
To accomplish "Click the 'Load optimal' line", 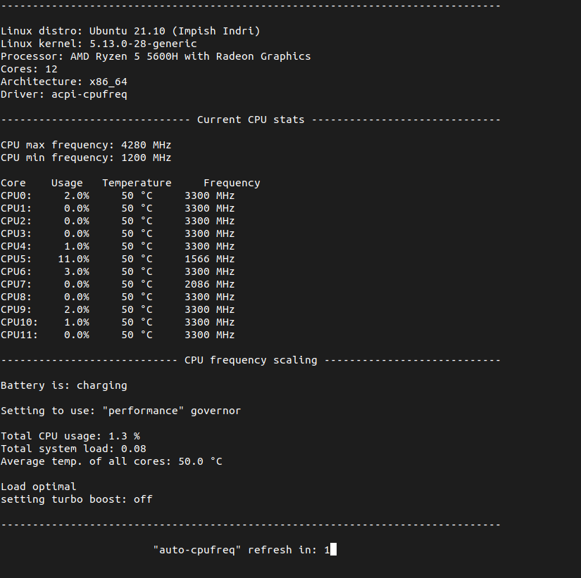I will [x=39, y=487].
